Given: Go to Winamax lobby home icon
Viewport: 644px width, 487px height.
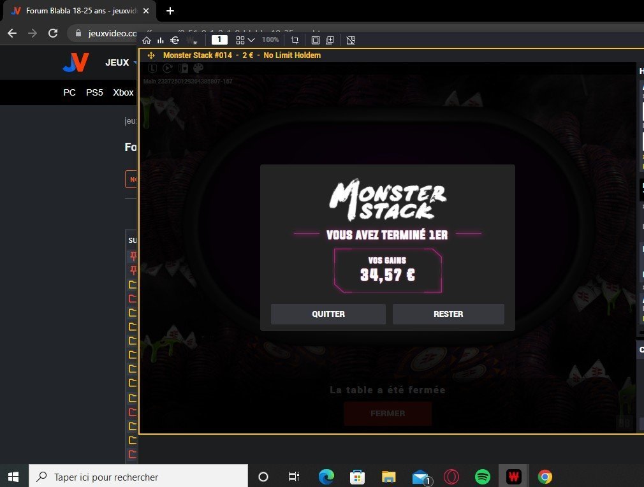Looking at the screenshot, I should pos(147,40).
